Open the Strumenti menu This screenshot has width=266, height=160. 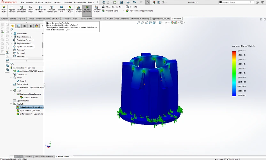click(57, 2)
